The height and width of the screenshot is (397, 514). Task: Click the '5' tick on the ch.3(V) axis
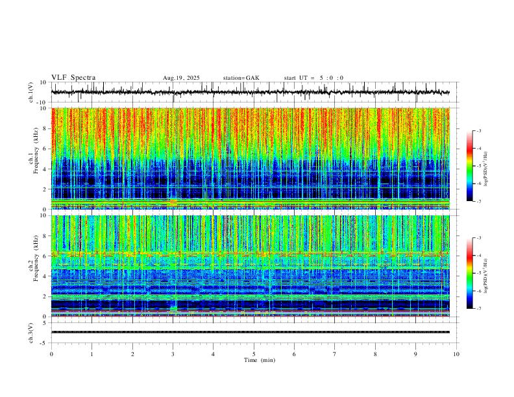coord(45,322)
